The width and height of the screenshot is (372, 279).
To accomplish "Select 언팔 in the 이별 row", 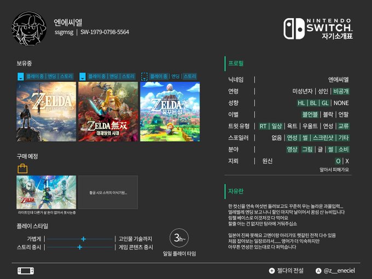I will coord(344,114).
